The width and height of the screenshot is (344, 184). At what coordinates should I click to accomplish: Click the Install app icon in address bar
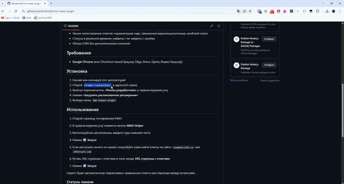point(244,11)
